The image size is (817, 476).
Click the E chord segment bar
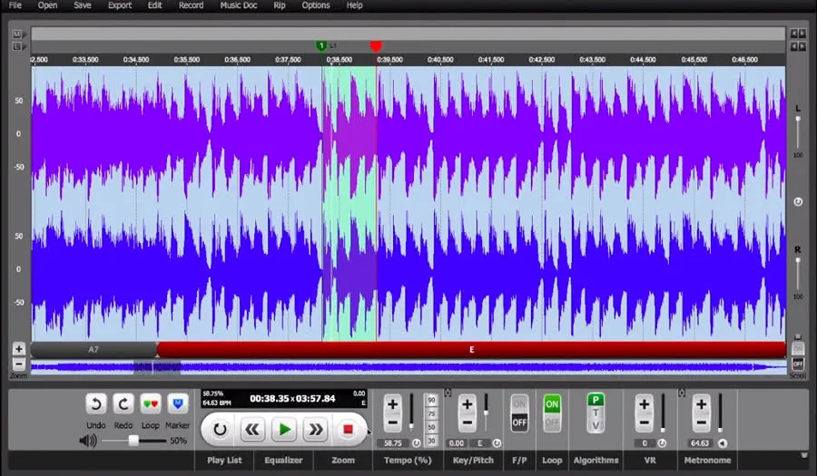pyautogui.click(x=471, y=350)
